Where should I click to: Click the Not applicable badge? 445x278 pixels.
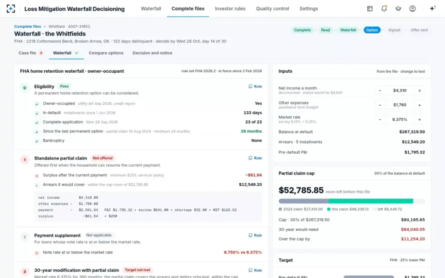click(99, 235)
